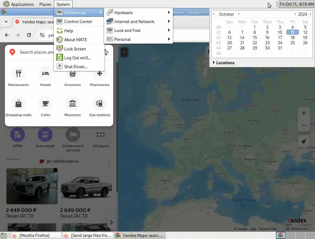Open the Hotels category
This screenshot has height=239, width=315.
46,77
